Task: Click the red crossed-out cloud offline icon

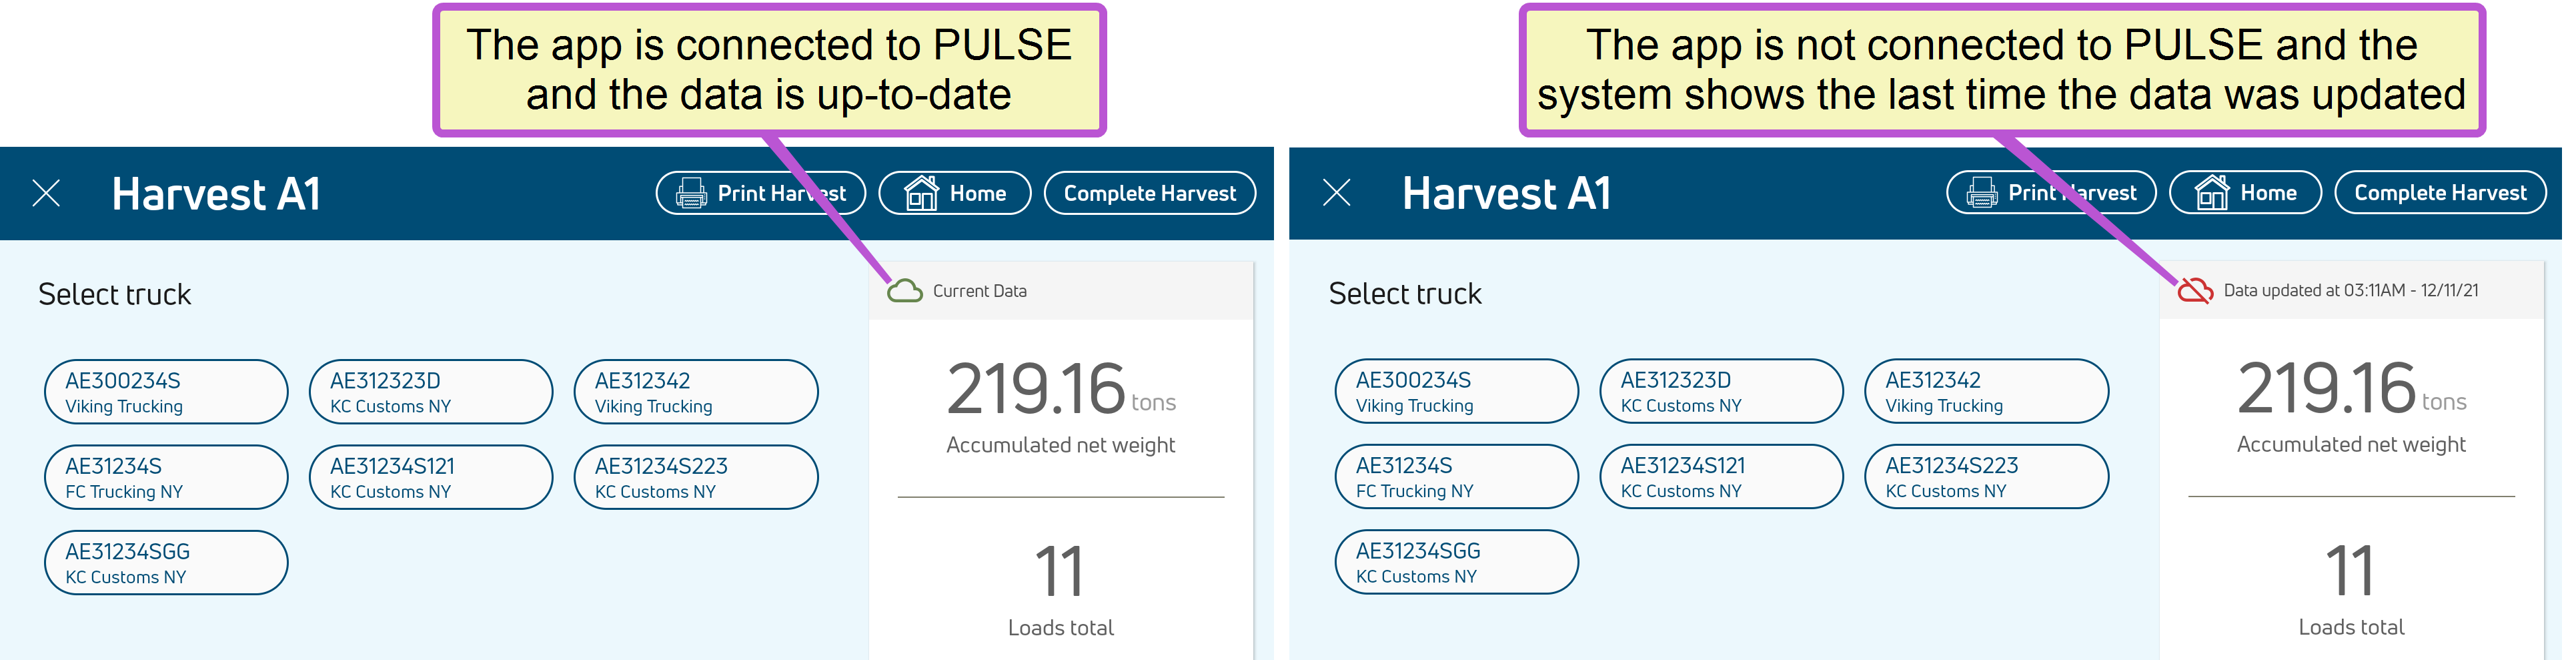Action: [2195, 291]
